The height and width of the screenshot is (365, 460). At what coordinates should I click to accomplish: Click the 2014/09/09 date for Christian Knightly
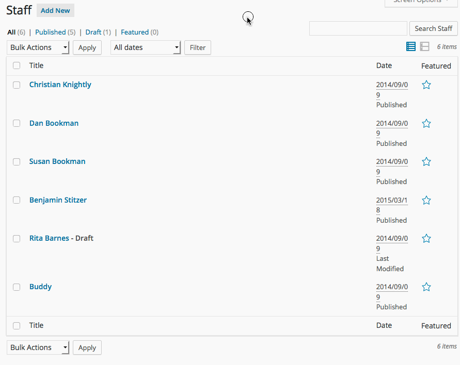pos(392,90)
